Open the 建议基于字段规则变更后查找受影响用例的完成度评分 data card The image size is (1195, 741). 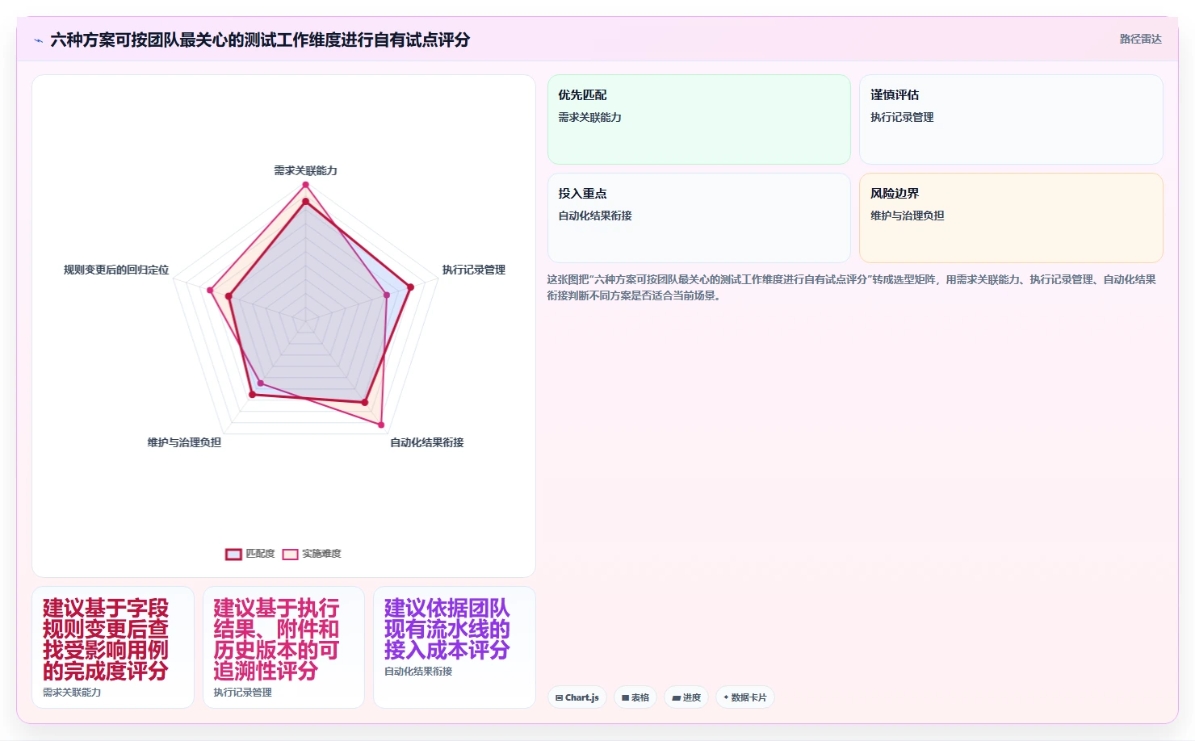click(x=113, y=647)
